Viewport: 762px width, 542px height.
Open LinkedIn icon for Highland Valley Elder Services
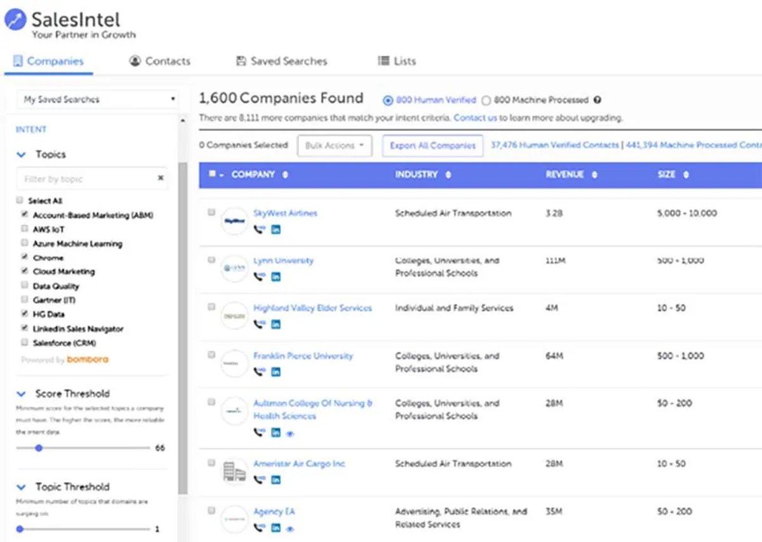click(276, 324)
